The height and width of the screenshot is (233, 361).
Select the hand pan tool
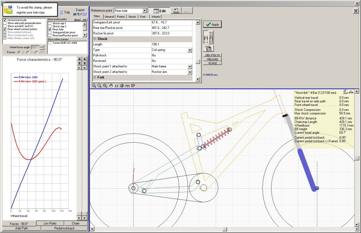tap(111, 85)
